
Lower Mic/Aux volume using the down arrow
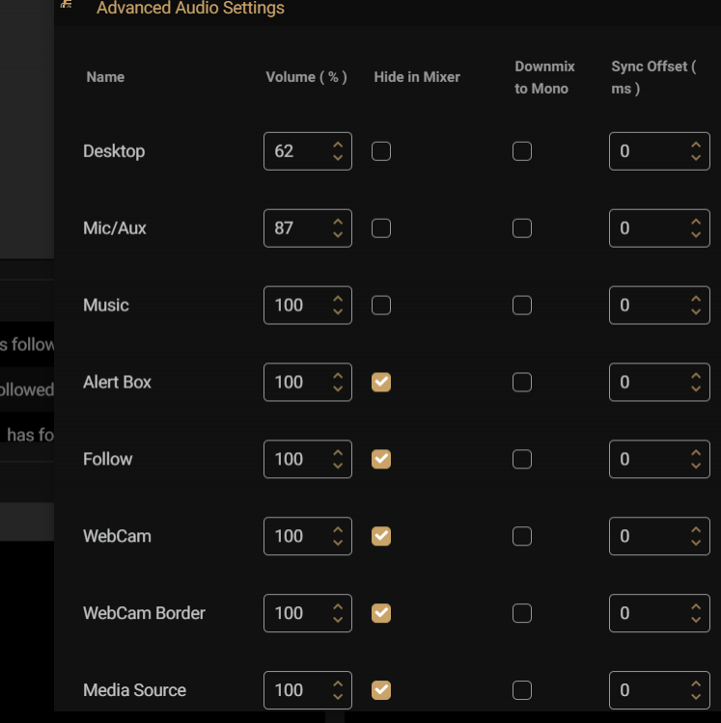click(338, 234)
